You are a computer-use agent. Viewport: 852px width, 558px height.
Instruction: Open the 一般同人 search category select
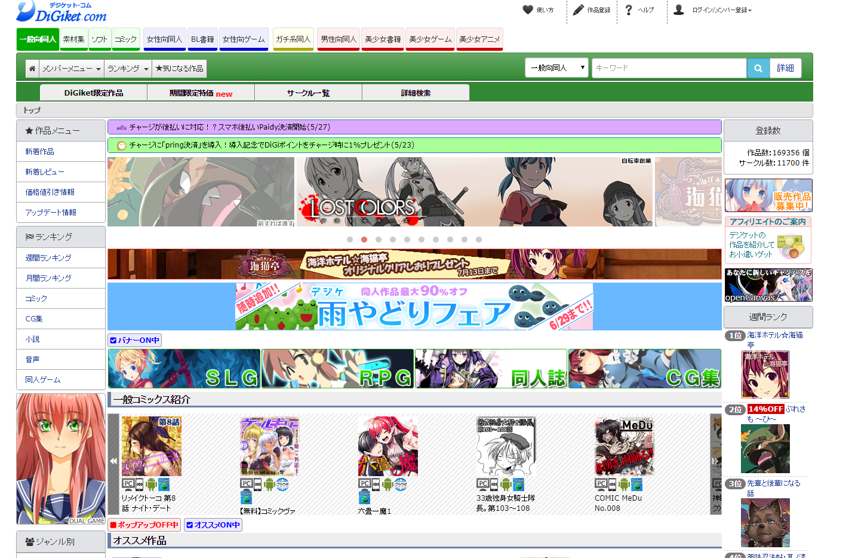point(556,68)
